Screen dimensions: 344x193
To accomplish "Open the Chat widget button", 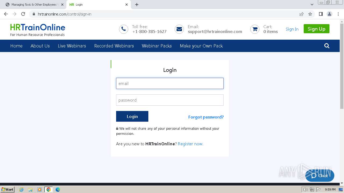I will pyautogui.click(x=320, y=176).
